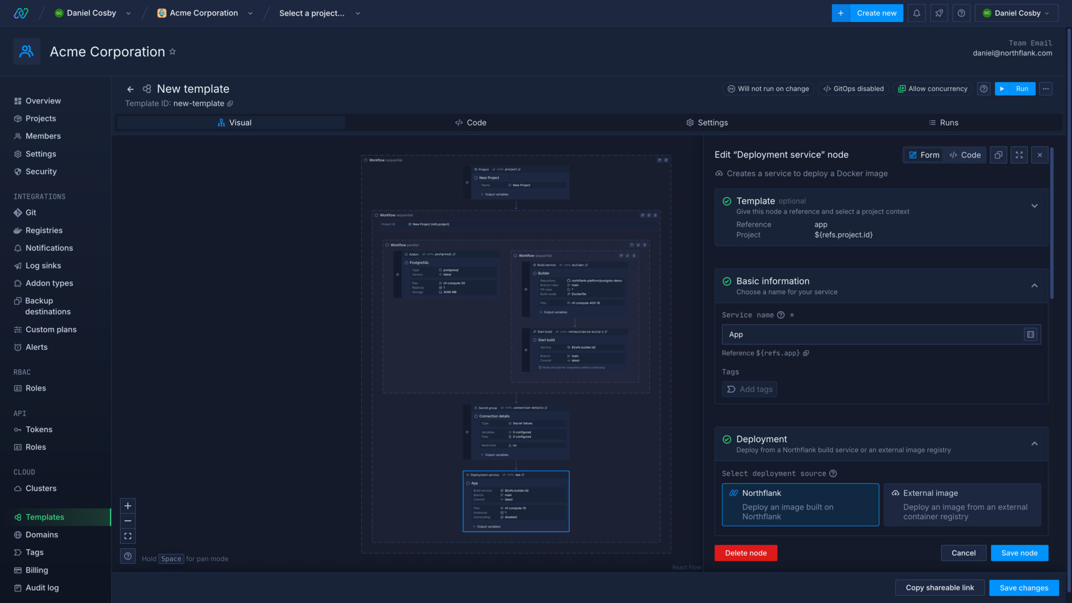
Task: Click the Git integration icon
Action: coord(18,212)
